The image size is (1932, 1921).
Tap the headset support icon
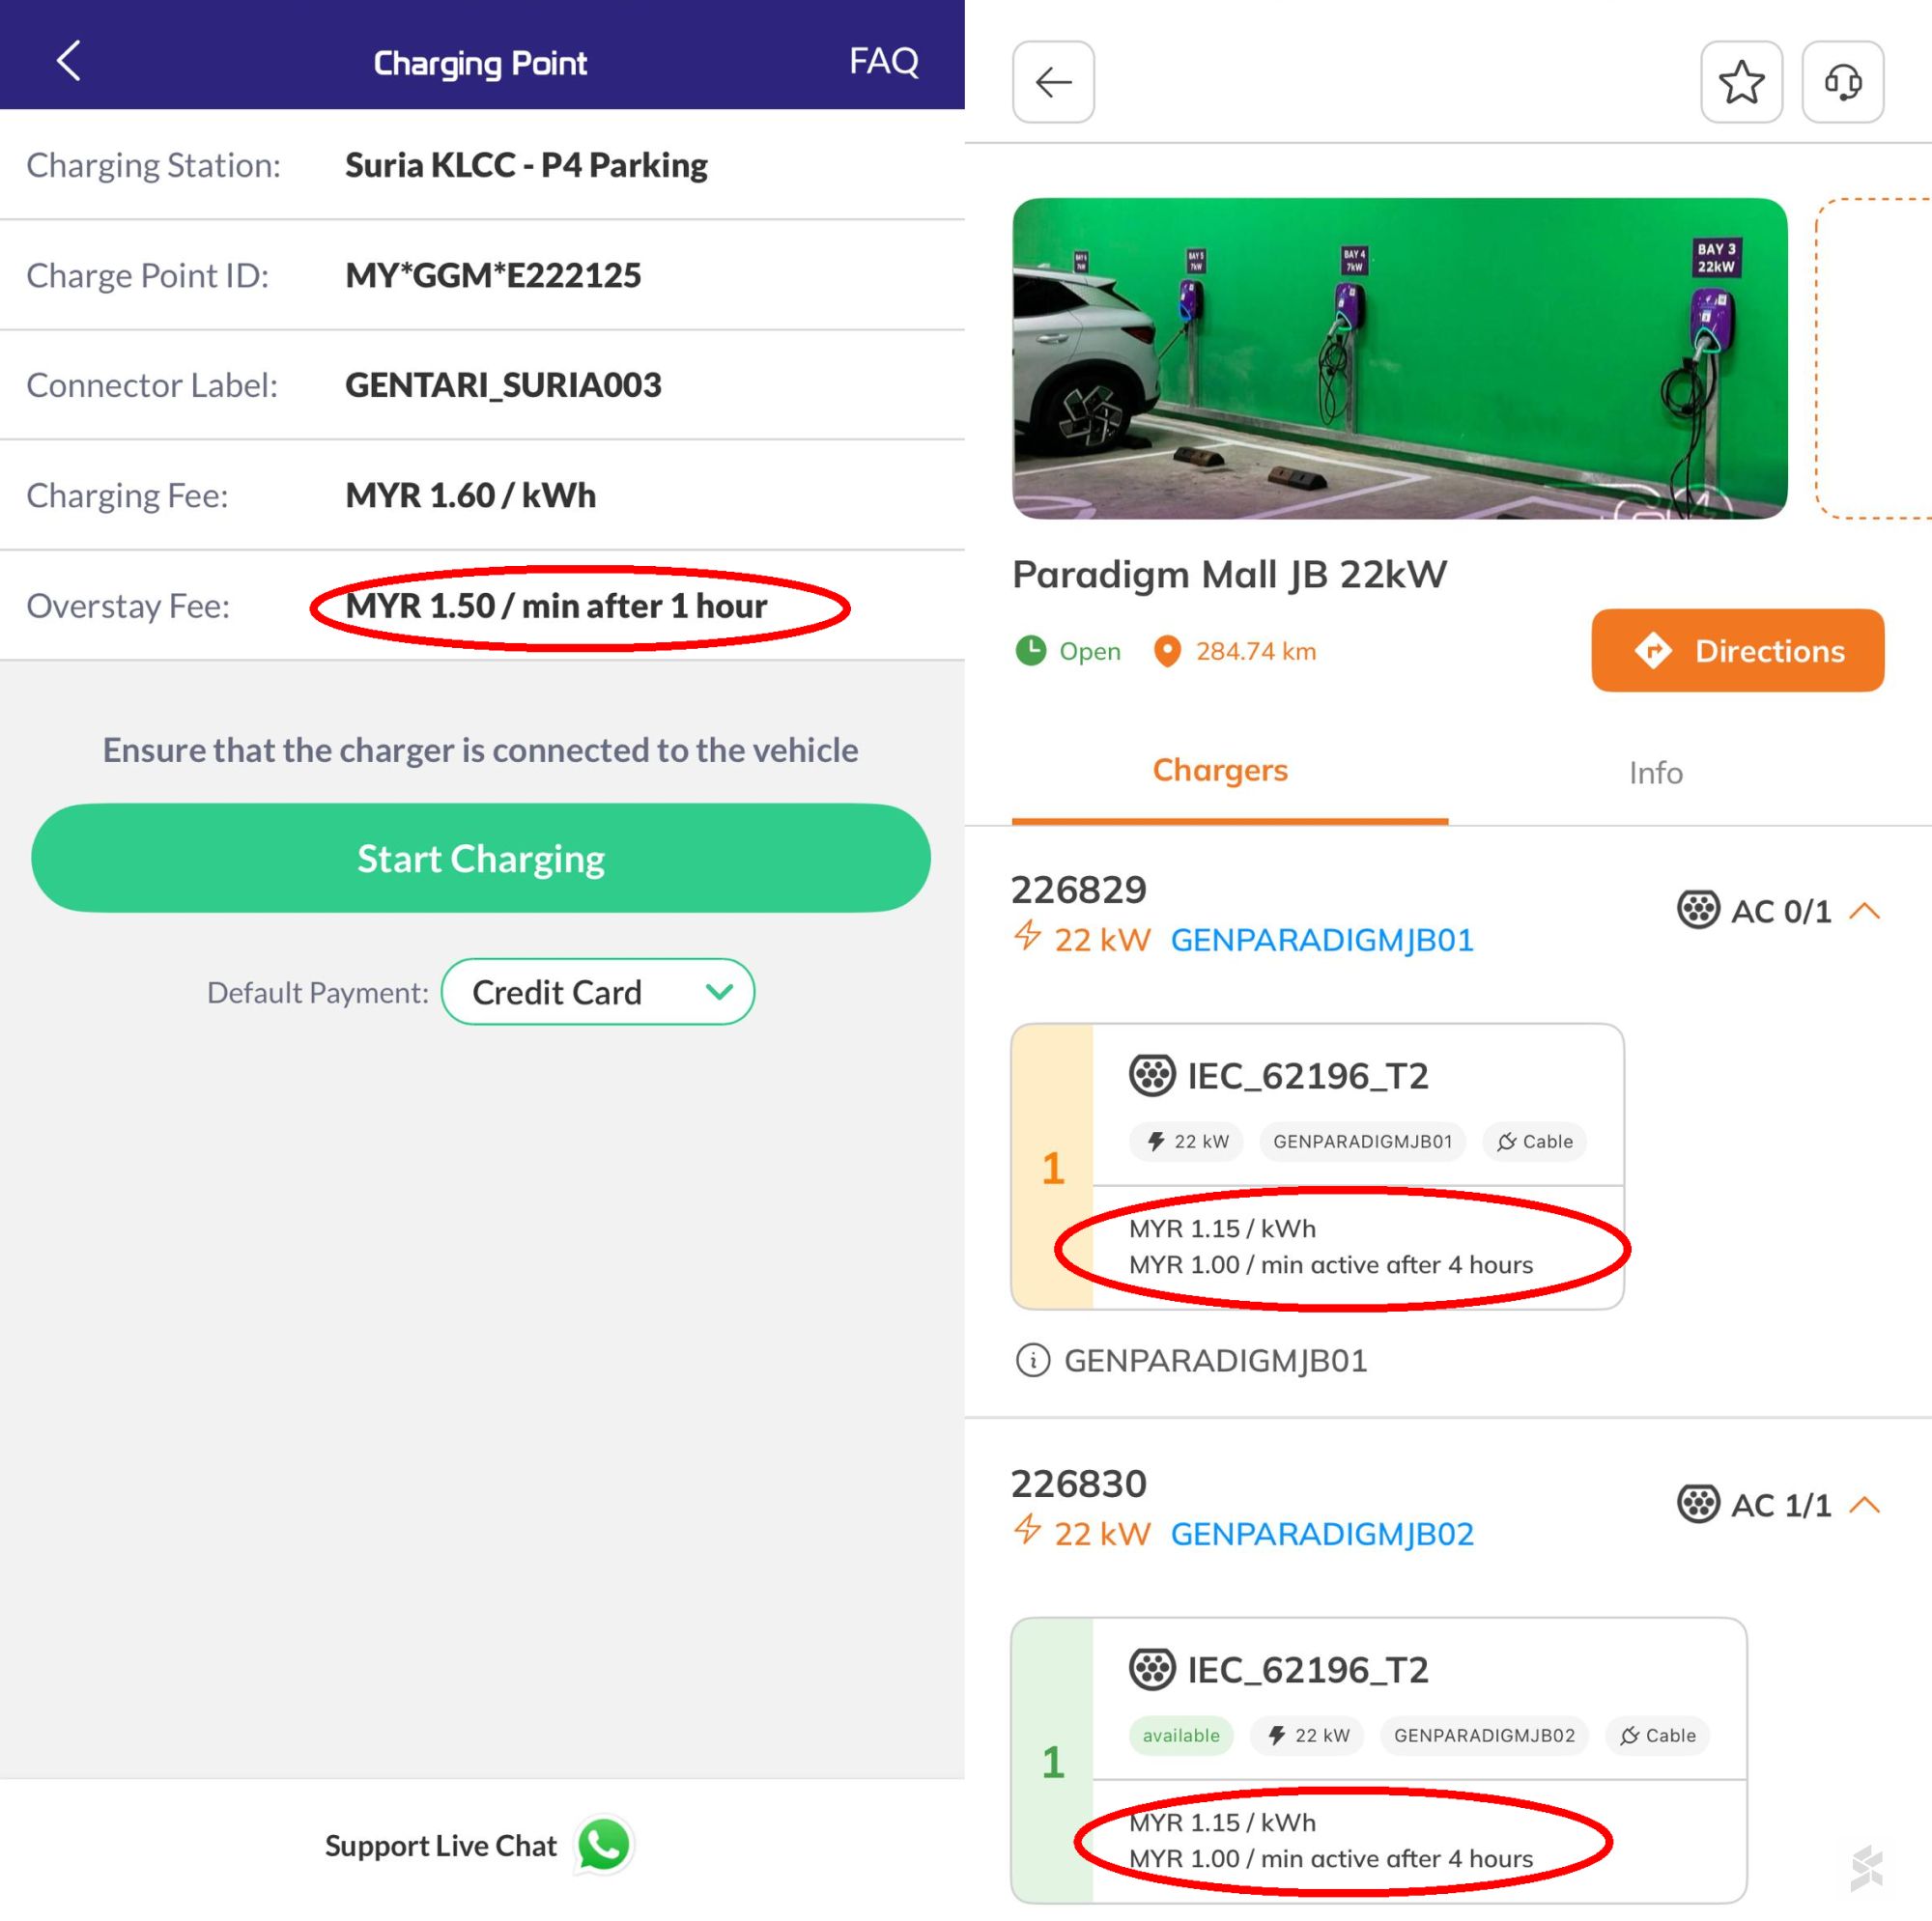1843,82
